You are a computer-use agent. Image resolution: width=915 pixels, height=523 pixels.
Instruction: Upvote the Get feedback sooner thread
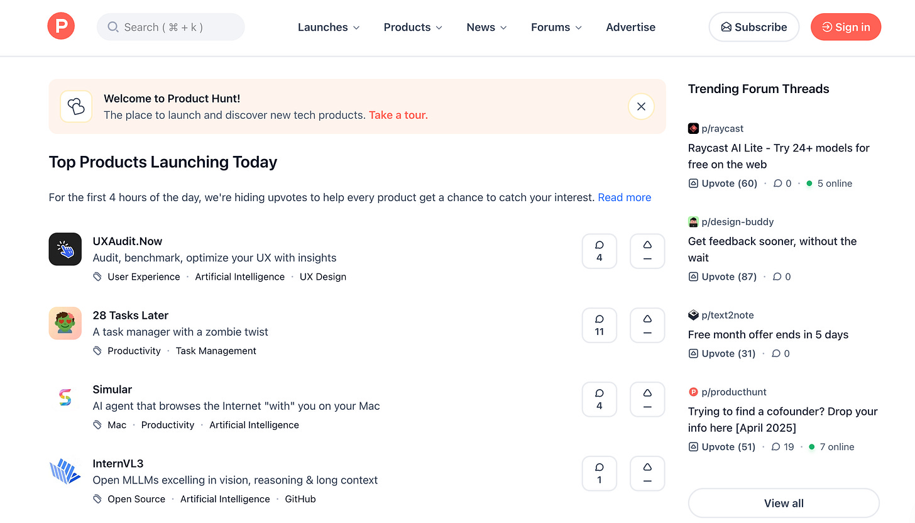click(723, 277)
